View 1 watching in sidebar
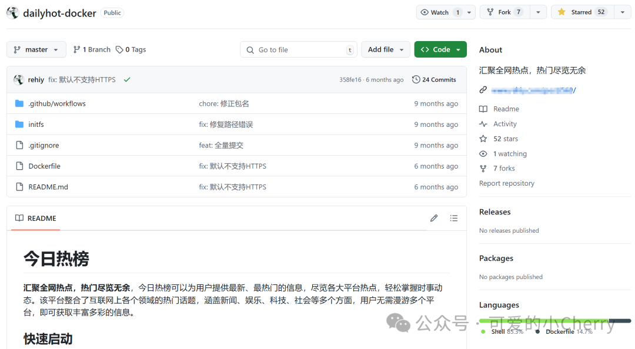 (510, 154)
